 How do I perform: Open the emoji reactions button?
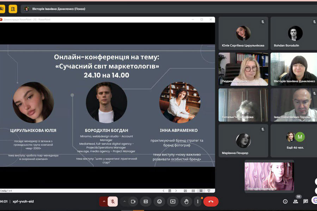(x=159, y=201)
